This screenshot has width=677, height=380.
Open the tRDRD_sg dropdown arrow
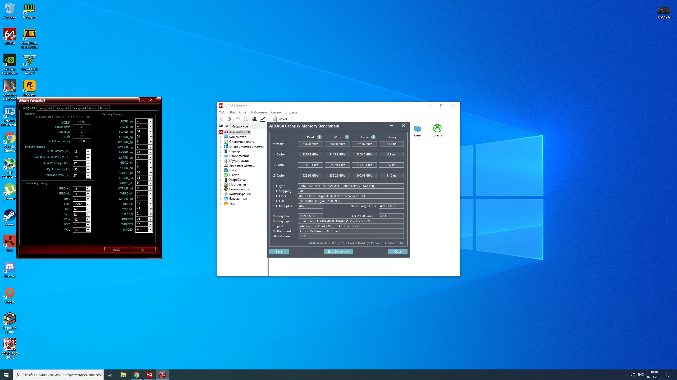click(150, 121)
